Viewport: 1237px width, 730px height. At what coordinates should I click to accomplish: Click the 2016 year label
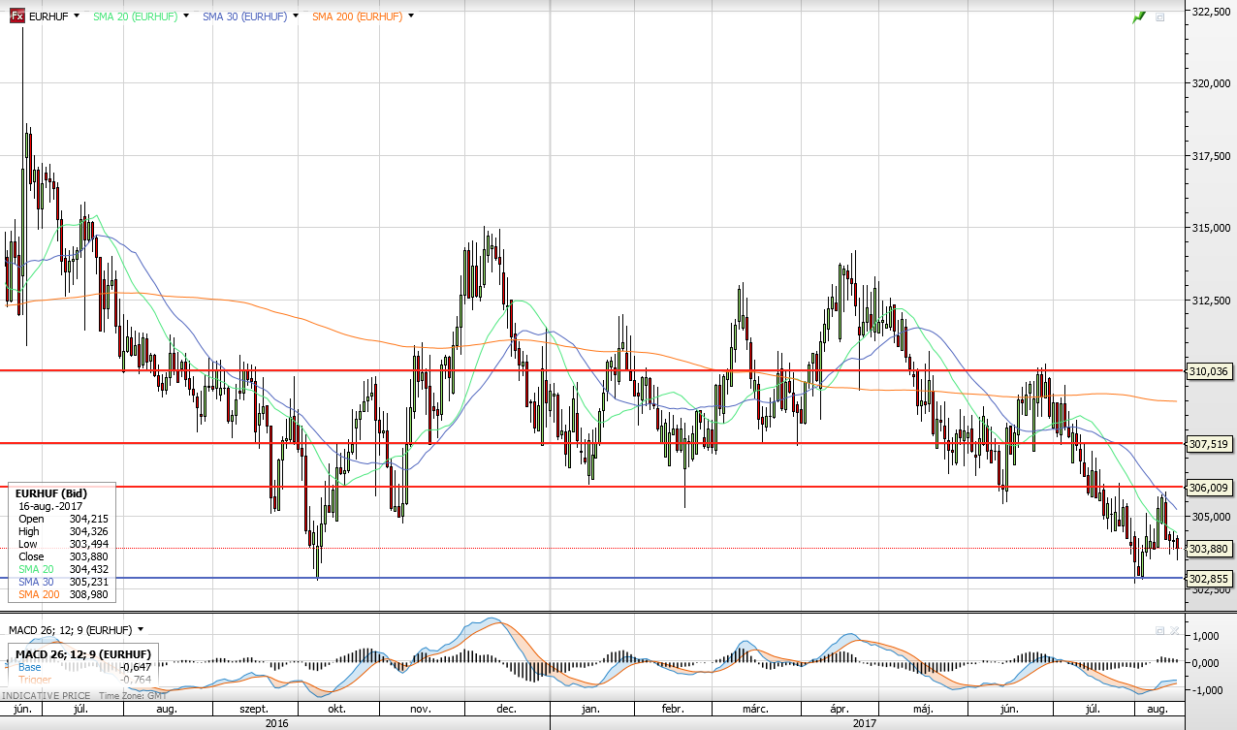[x=275, y=722]
